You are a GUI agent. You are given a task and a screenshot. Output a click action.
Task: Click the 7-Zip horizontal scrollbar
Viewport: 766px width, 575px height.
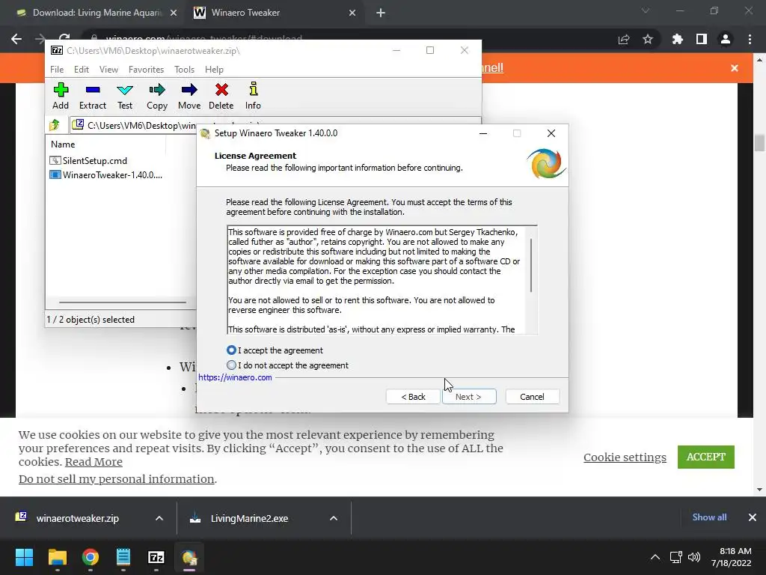click(x=123, y=302)
